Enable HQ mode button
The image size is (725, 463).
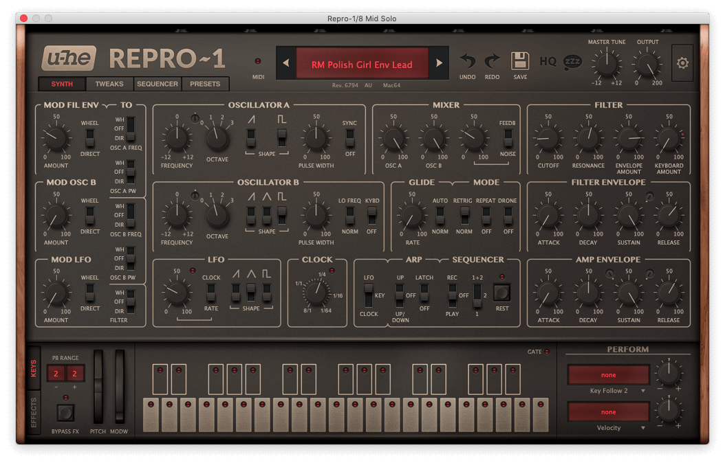click(548, 62)
